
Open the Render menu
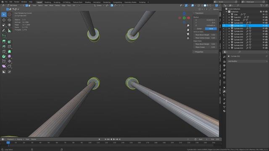17,2
